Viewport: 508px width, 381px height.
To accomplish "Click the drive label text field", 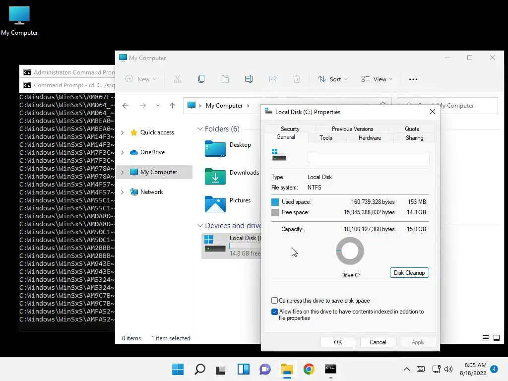I will pyautogui.click(x=369, y=157).
